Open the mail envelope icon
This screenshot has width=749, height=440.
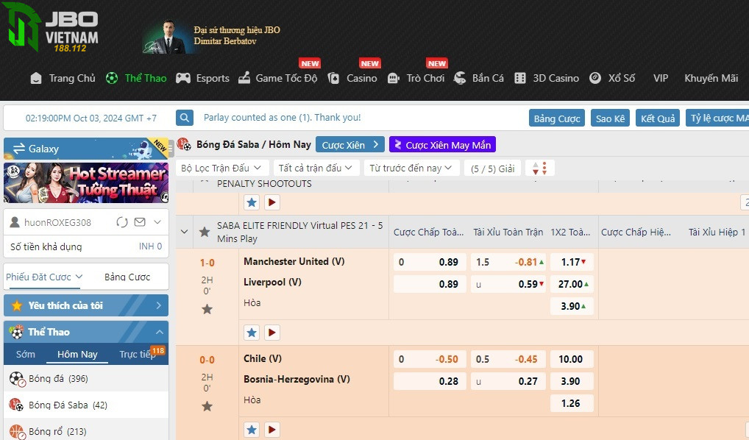point(140,222)
